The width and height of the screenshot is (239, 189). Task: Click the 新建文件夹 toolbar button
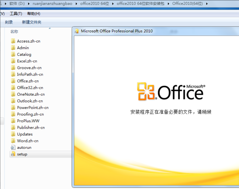pyautogui.click(x=32, y=22)
